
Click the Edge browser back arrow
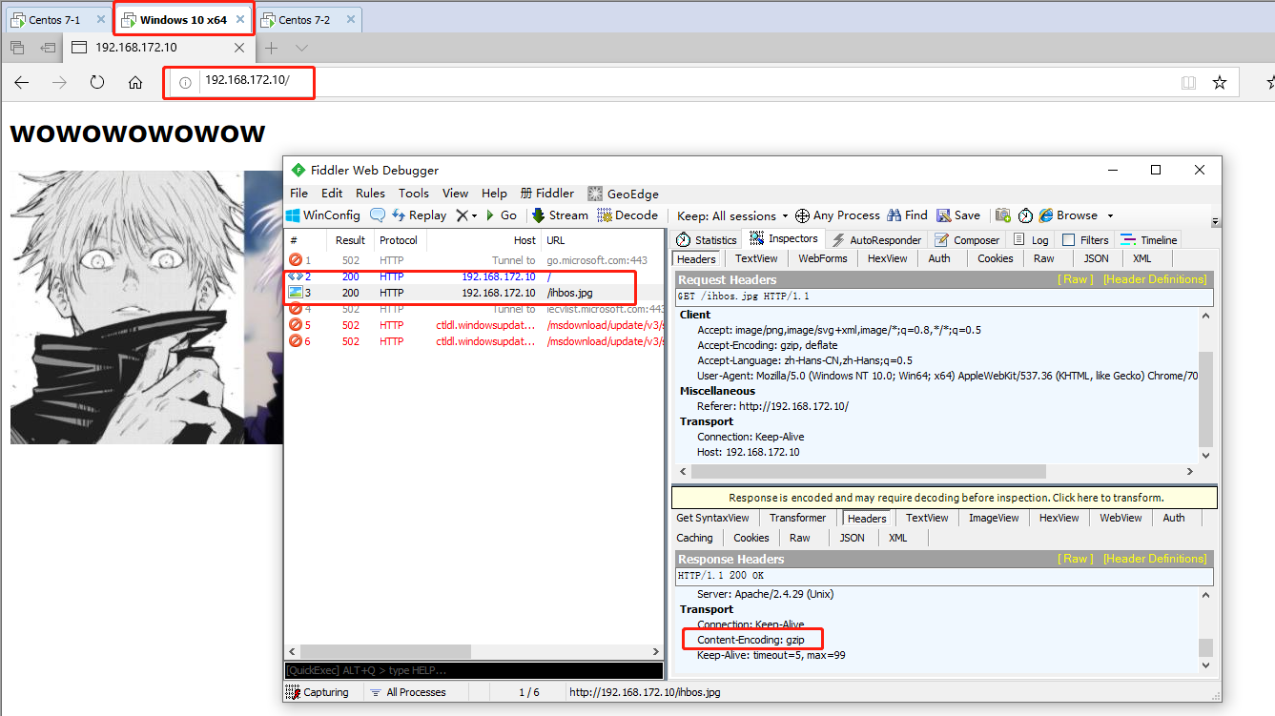21,83
